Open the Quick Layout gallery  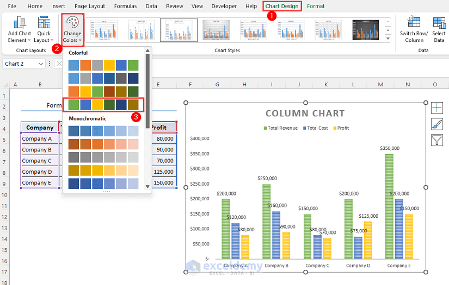(44, 30)
